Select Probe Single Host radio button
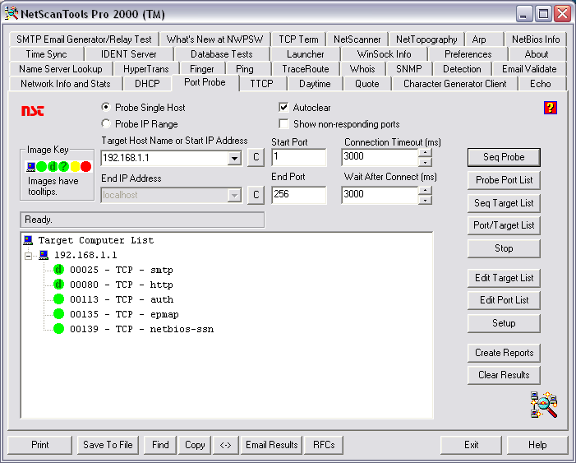Image resolution: width=576 pixels, height=463 pixels. (106, 107)
